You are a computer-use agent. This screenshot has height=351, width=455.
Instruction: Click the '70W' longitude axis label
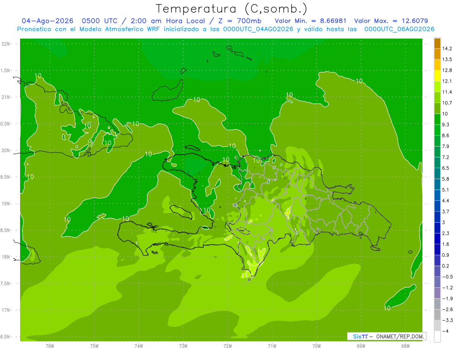[317, 346]
